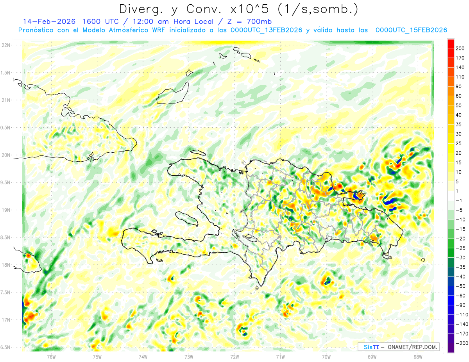Click the '140' label on the color scale
The image size is (469, 362).
[x=460, y=68]
